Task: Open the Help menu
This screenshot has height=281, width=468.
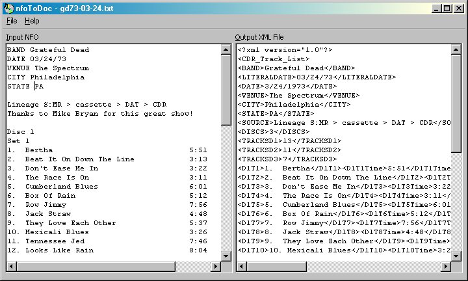Action: coord(32,21)
